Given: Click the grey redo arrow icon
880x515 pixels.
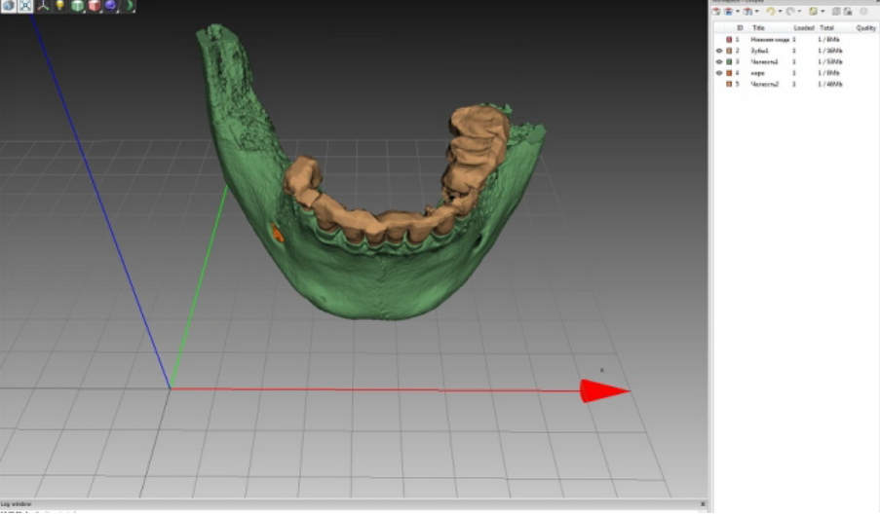Looking at the screenshot, I should 790,12.
